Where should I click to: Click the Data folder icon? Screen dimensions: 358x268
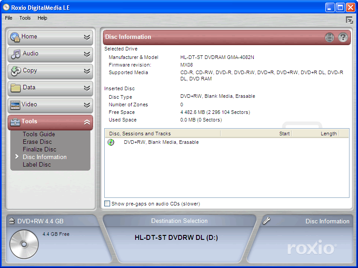pos(16,88)
